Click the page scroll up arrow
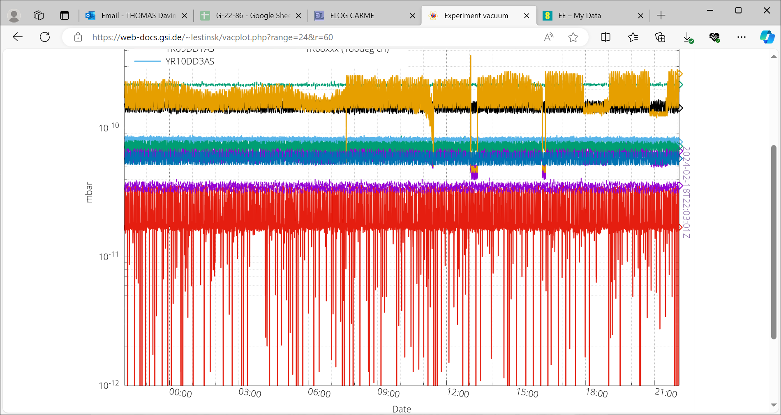 tap(774, 56)
